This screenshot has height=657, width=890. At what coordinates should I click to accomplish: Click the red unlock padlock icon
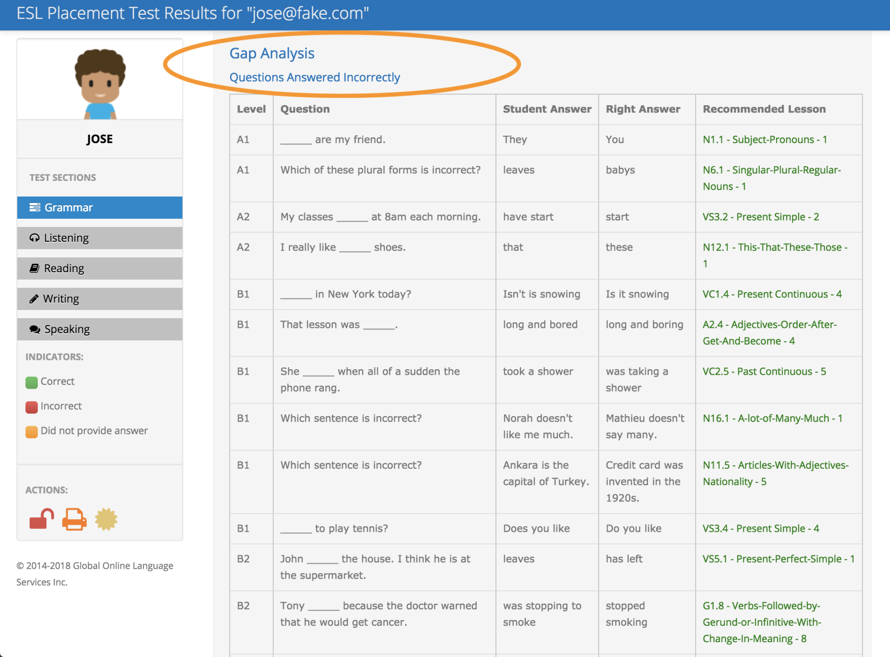41,519
